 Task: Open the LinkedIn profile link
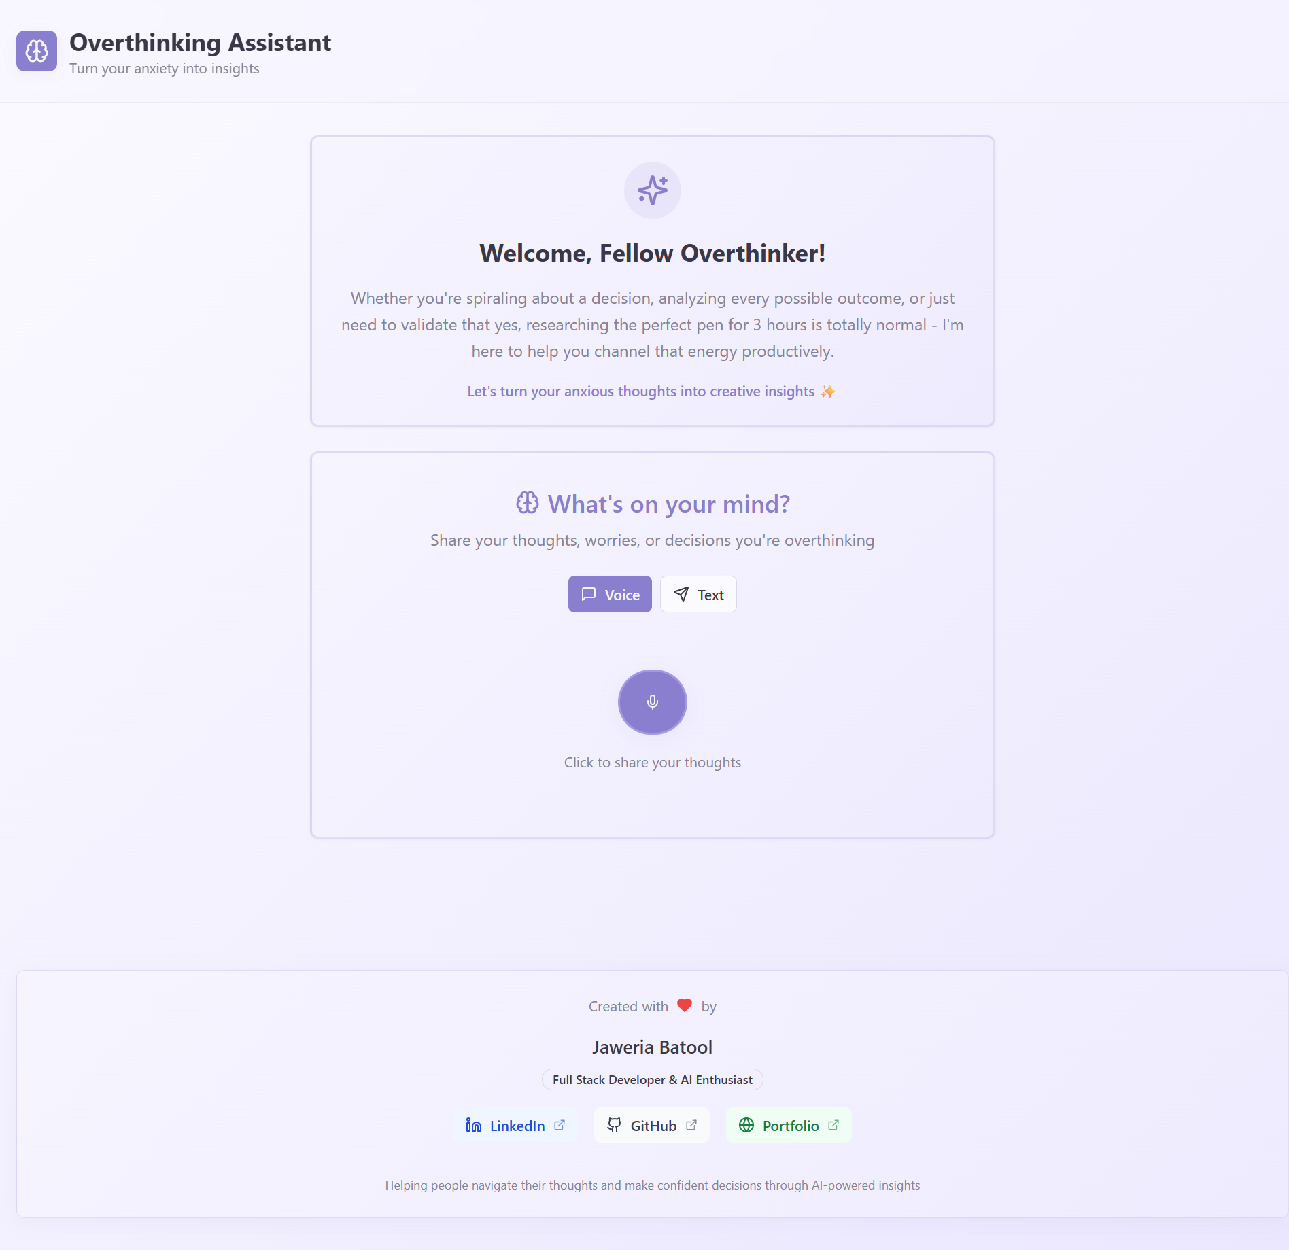[516, 1126]
